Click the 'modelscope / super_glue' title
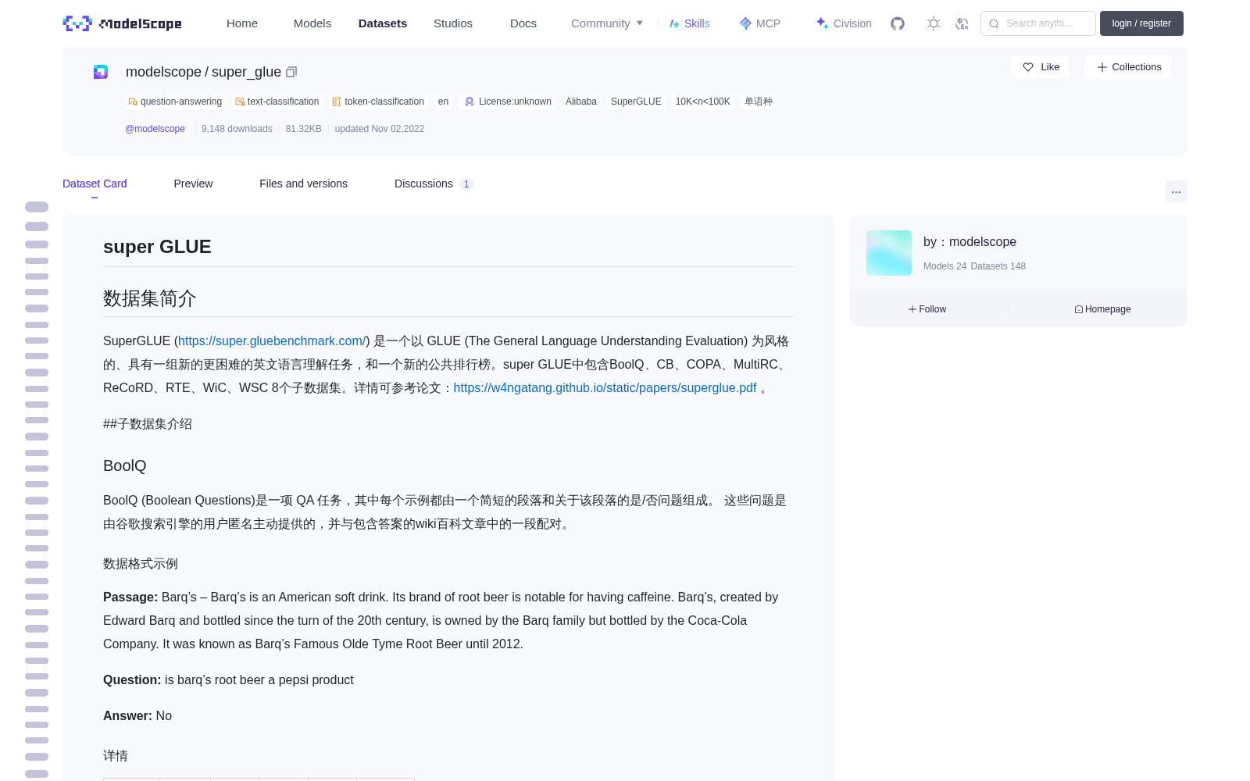 tap(203, 72)
